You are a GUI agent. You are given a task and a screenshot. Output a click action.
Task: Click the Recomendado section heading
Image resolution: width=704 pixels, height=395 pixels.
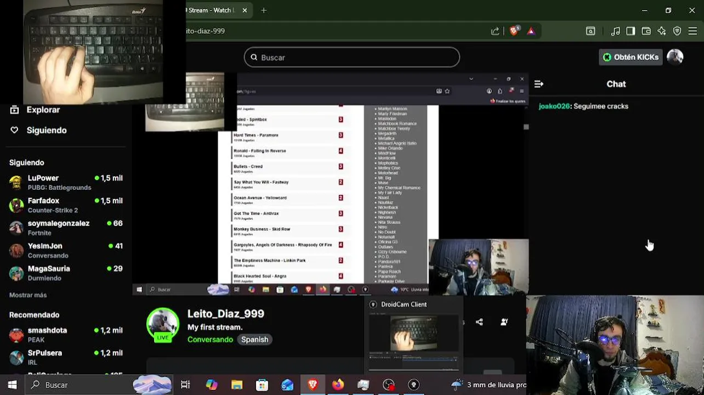tap(34, 315)
